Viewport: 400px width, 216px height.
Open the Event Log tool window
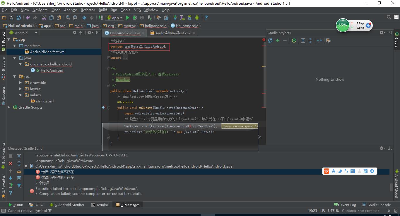click(x=345, y=205)
